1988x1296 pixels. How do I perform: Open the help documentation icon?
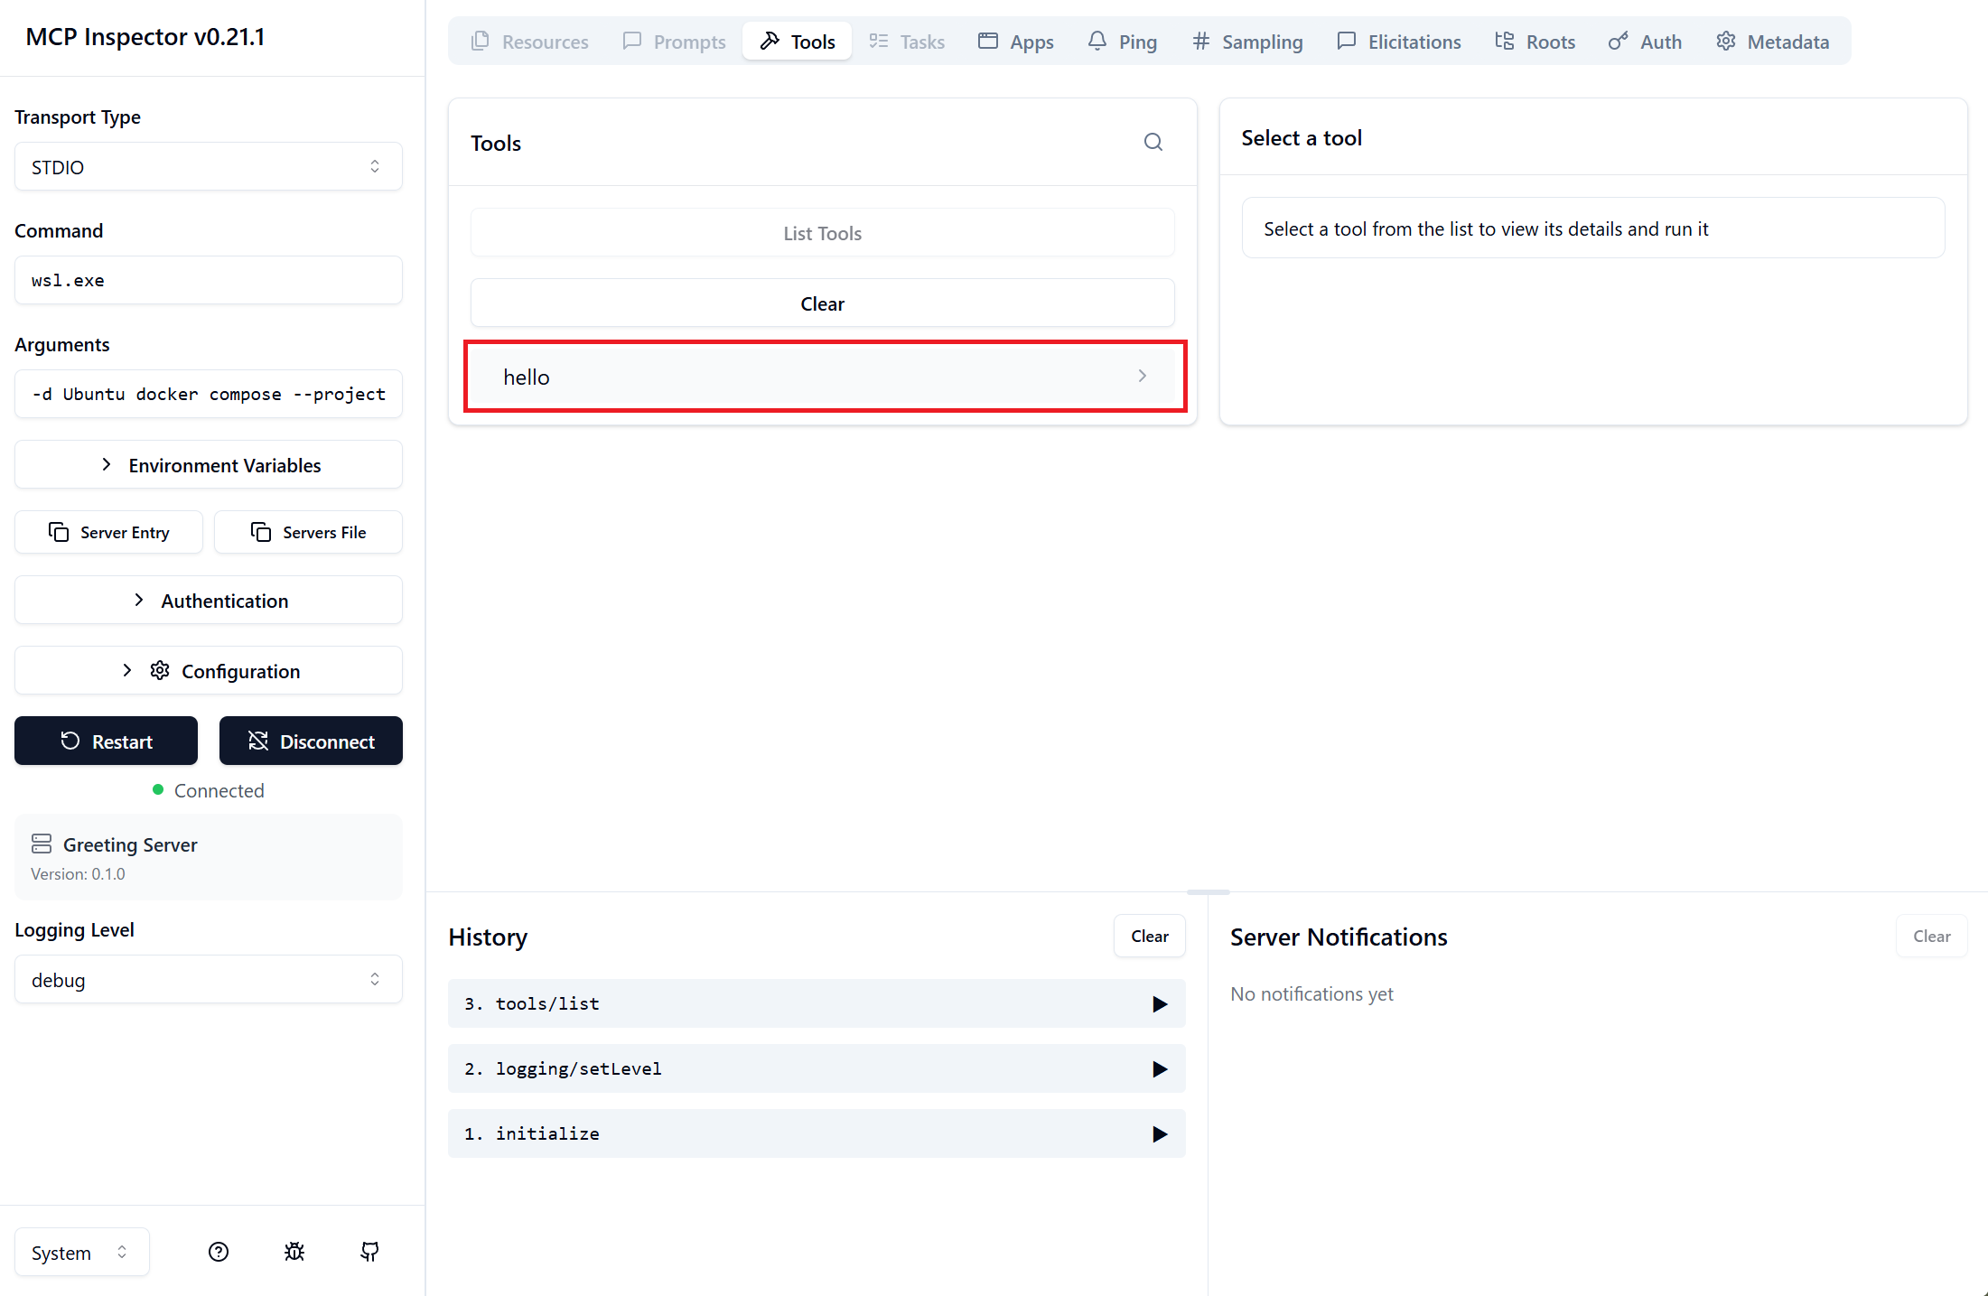(219, 1252)
